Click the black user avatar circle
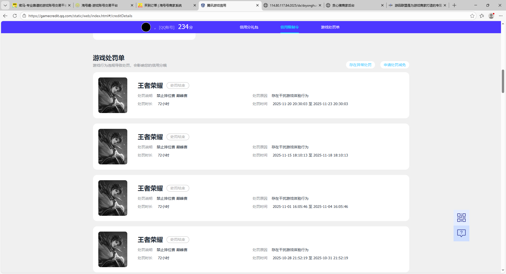 point(146,27)
